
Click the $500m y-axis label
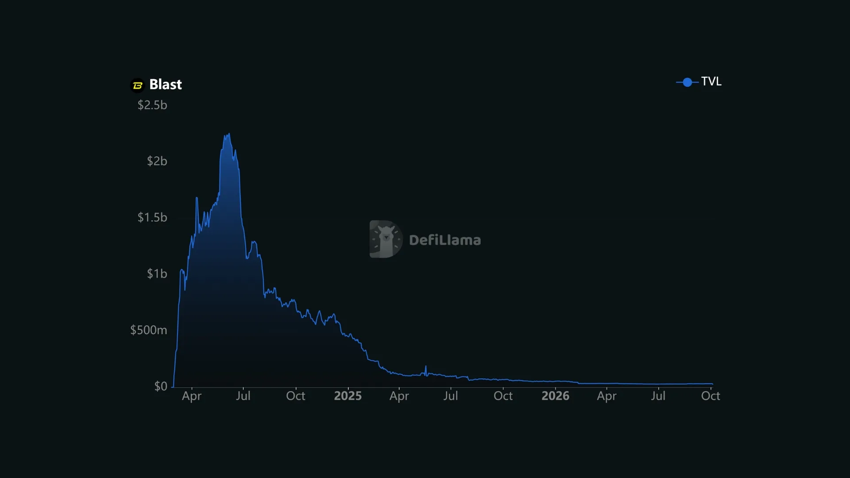(149, 330)
